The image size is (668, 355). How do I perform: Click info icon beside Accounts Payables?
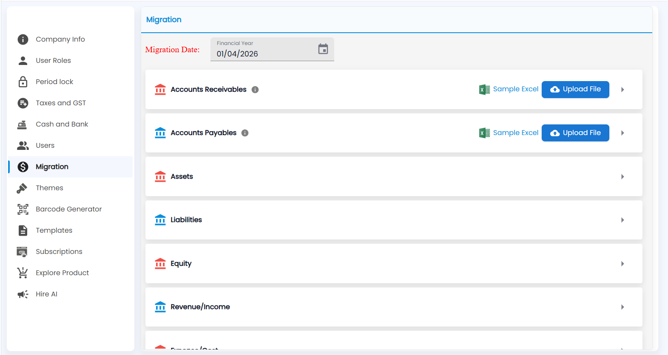(x=245, y=133)
